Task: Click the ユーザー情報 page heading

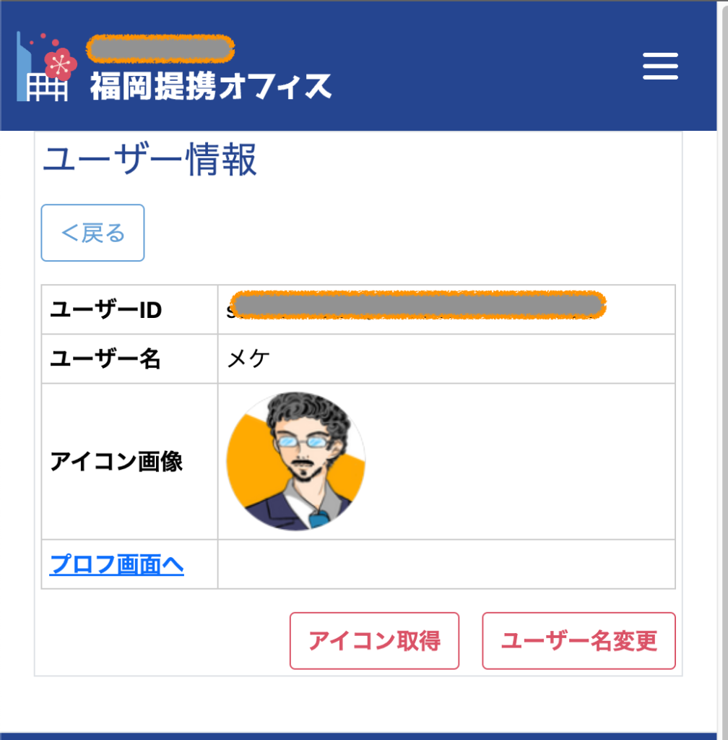Action: 150,160
